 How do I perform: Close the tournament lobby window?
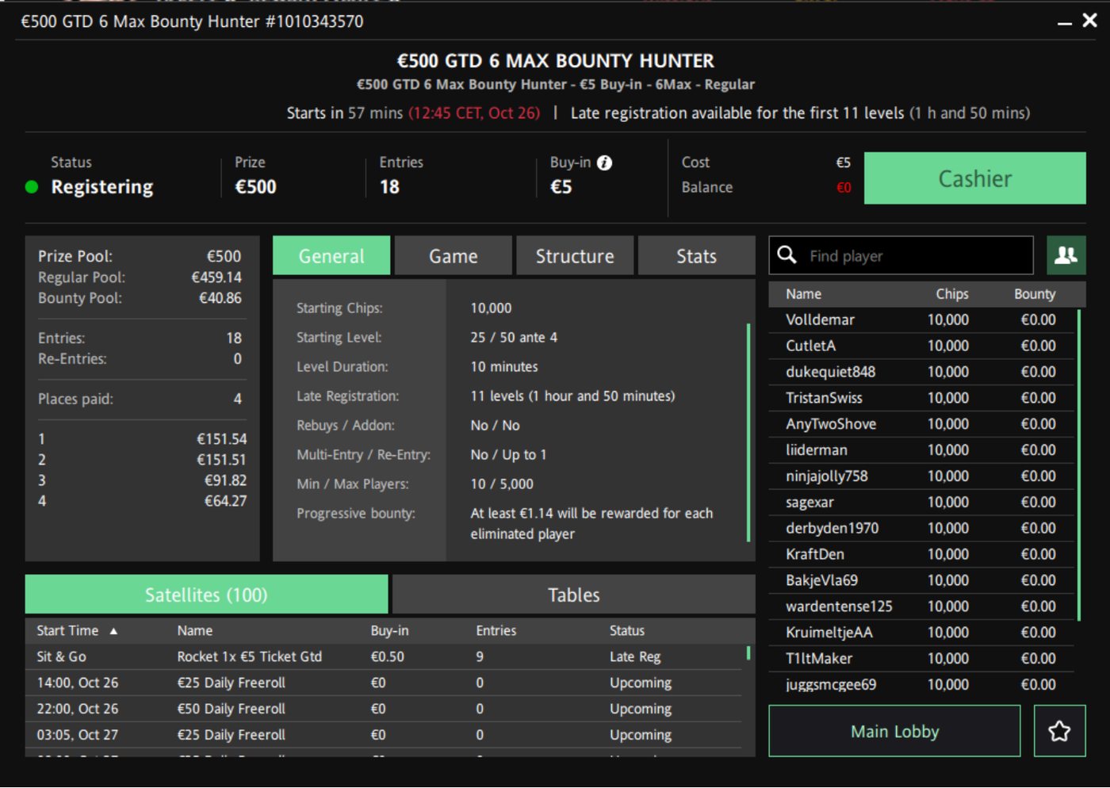coord(1090,21)
